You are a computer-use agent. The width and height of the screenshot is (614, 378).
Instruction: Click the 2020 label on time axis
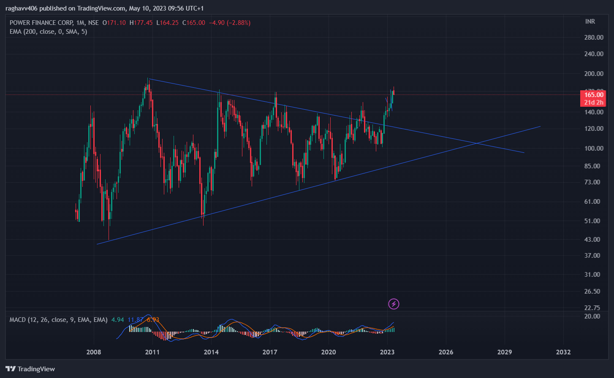(x=329, y=352)
